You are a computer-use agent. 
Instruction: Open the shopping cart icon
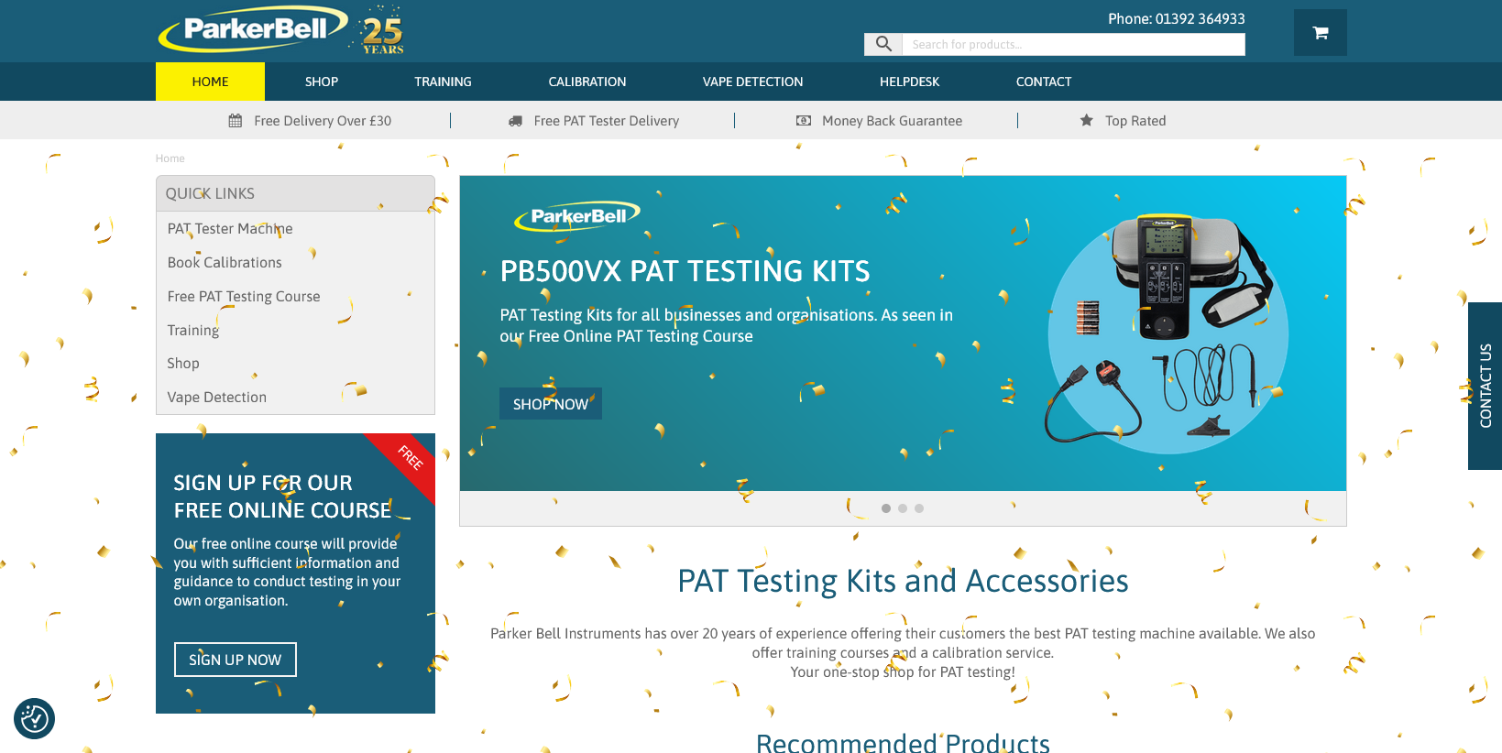pos(1320,33)
